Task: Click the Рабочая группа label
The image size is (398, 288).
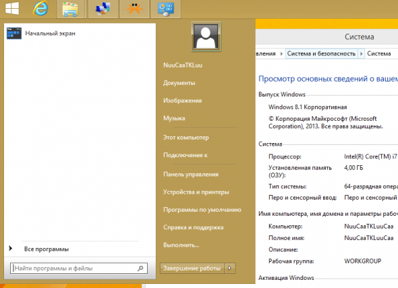Action: pos(291,261)
